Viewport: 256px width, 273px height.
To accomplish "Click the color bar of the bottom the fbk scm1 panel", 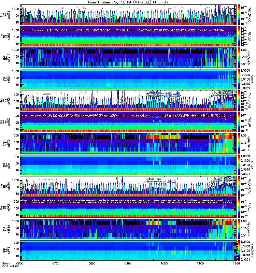I will 239,250.
